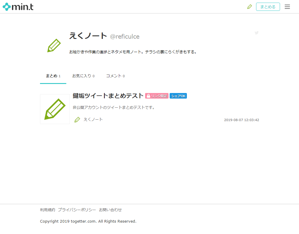The image size is (299, 234).
Task: Click the 2019-08-07 timestamp text
Action: click(241, 120)
